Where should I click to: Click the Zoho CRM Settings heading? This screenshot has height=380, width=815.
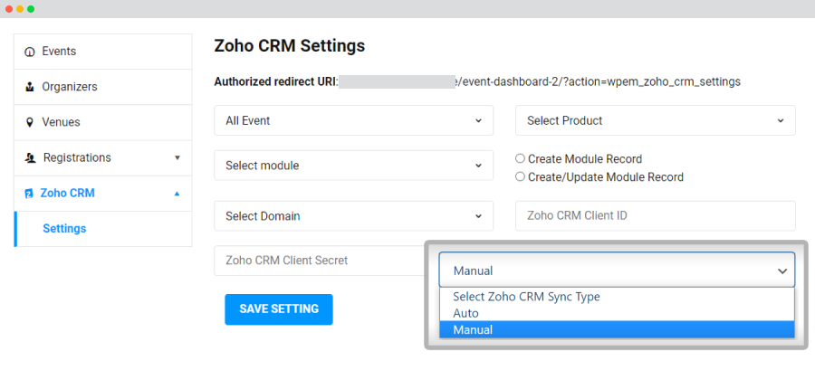[x=290, y=46]
